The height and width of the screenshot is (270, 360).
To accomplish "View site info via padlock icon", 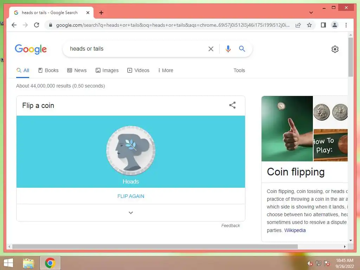I will [51, 25].
